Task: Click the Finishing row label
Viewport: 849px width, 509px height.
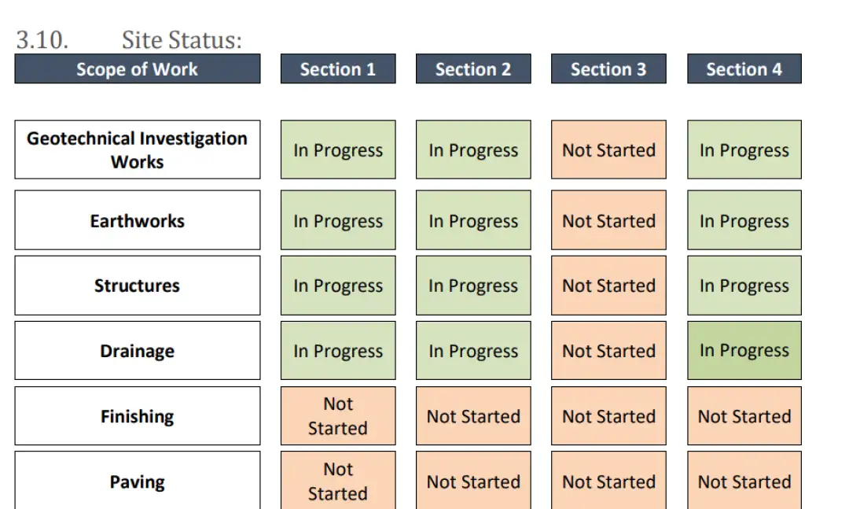Action: click(x=137, y=416)
